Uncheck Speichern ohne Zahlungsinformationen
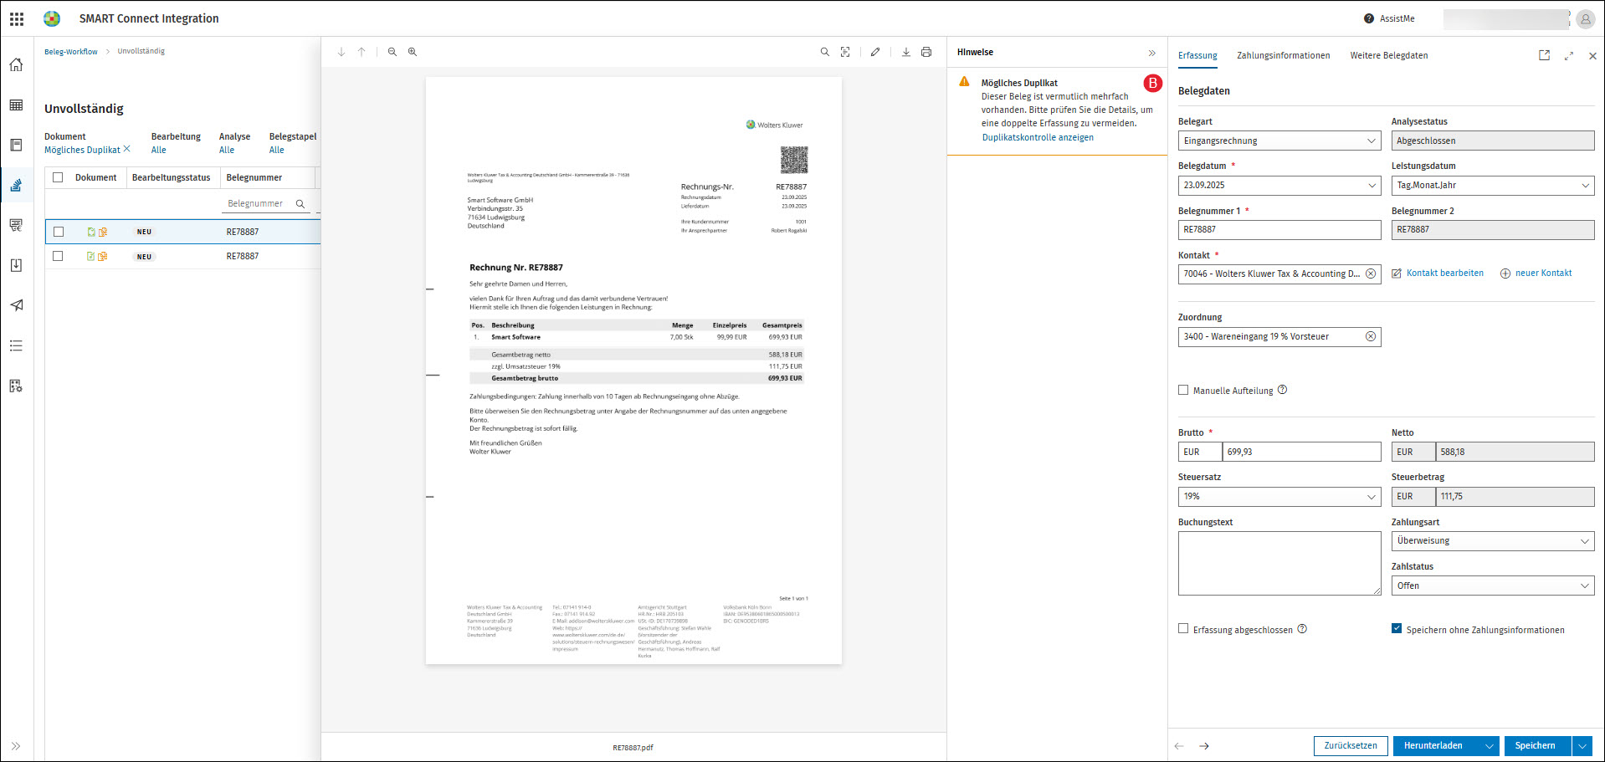This screenshot has height=762, width=1605. pos(1397,629)
